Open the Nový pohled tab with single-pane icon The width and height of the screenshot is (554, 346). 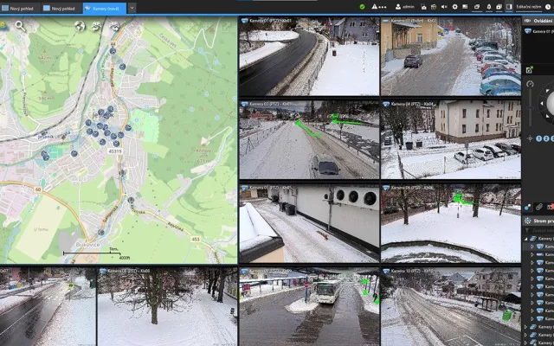pyautogui.click(x=61, y=8)
